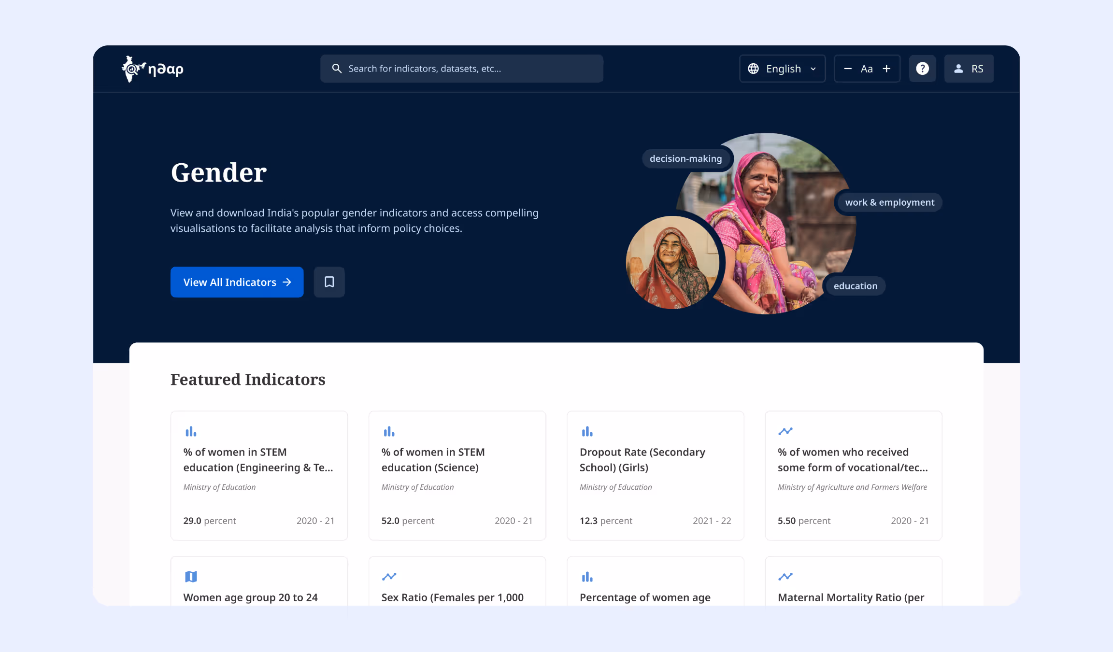The height and width of the screenshot is (652, 1113).
Task: Open Sex Ratio (Females per 1,000) indicator
Action: pos(457,581)
